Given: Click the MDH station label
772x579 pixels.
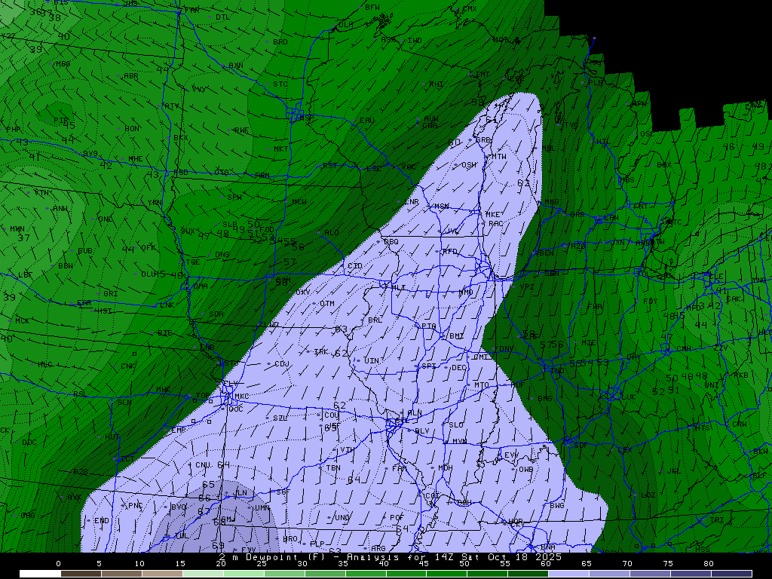Looking at the screenshot, I should point(445,467).
